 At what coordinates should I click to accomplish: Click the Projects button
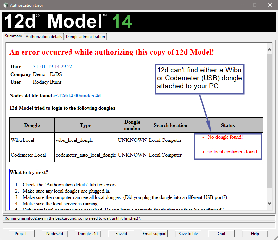tap(22, 234)
